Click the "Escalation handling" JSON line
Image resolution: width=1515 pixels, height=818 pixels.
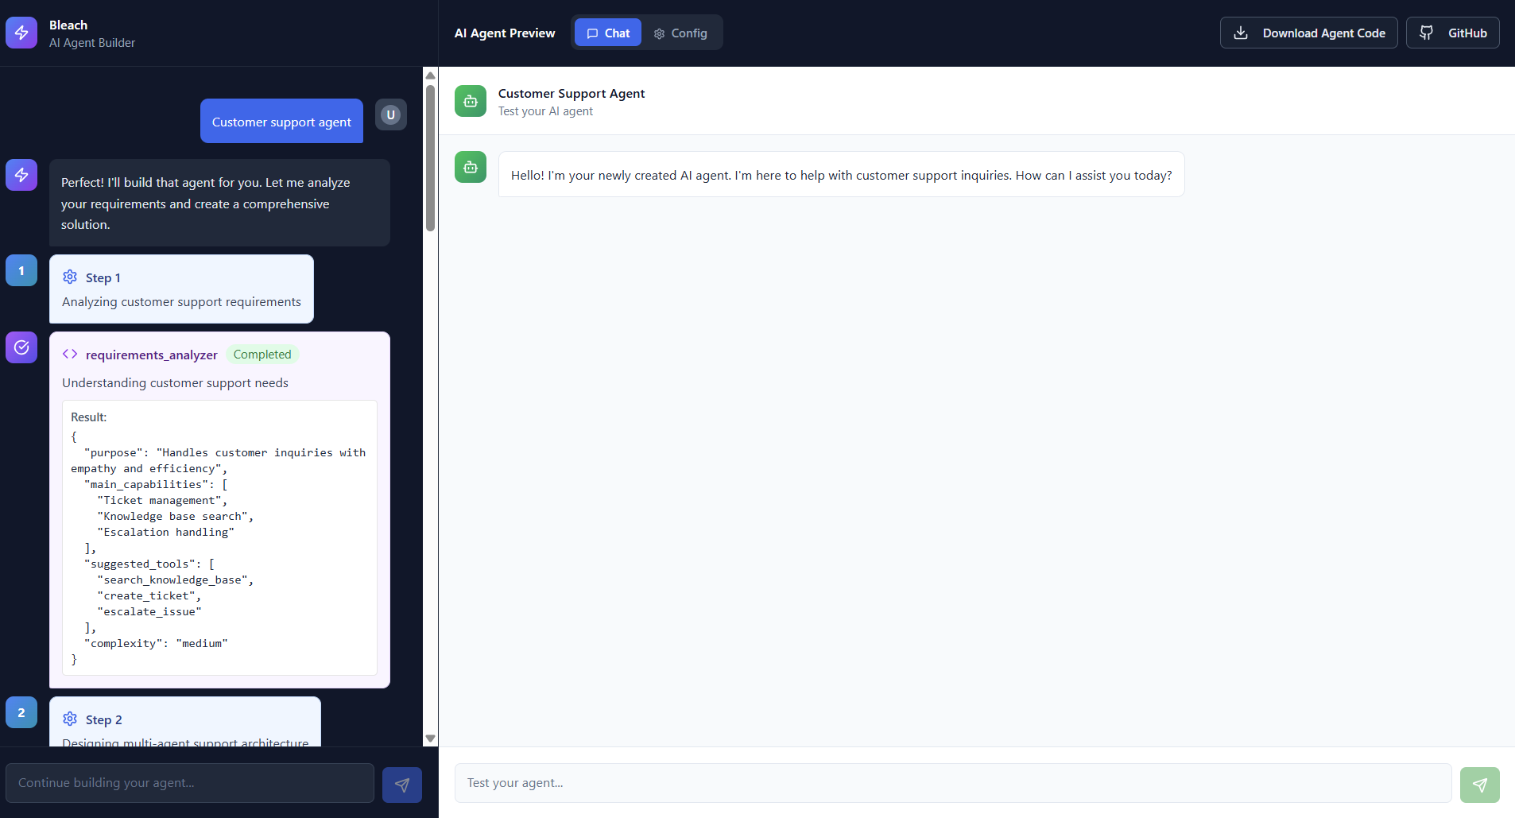pyautogui.click(x=166, y=532)
